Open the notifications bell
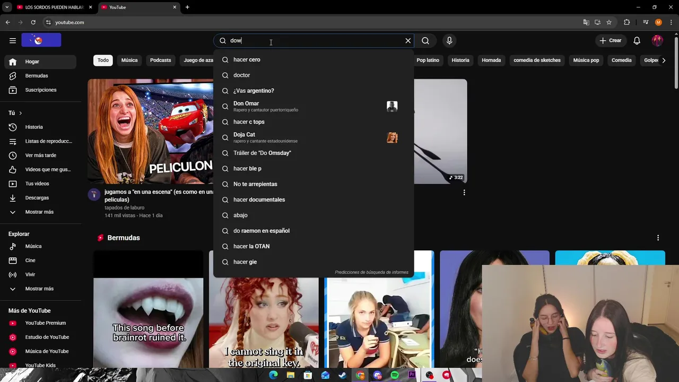Viewport: 679px width, 382px height. 637,40
